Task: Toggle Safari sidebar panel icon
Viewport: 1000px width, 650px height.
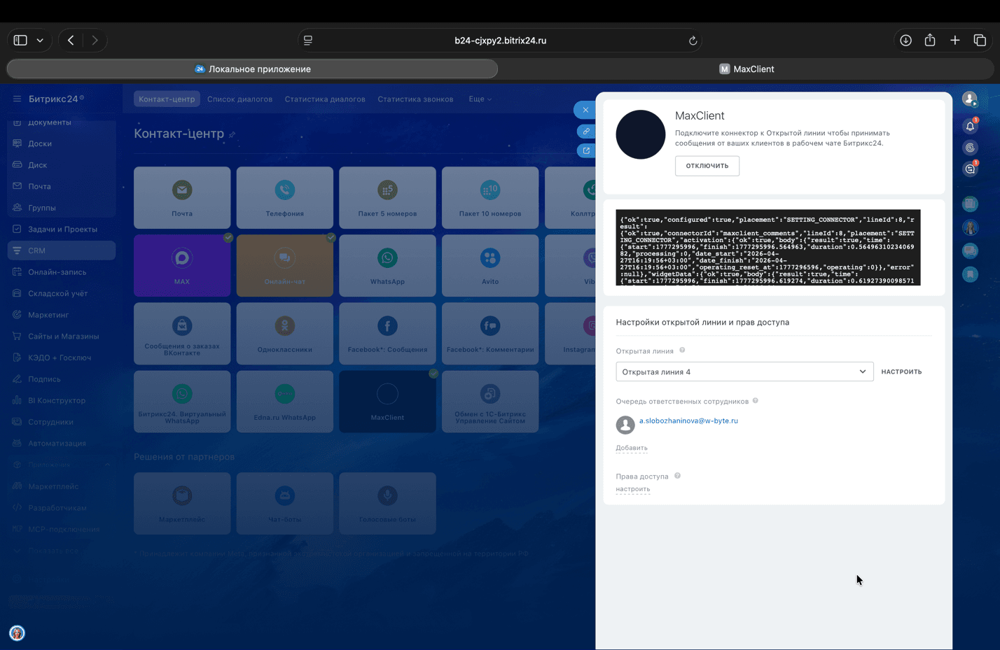Action: [x=20, y=41]
